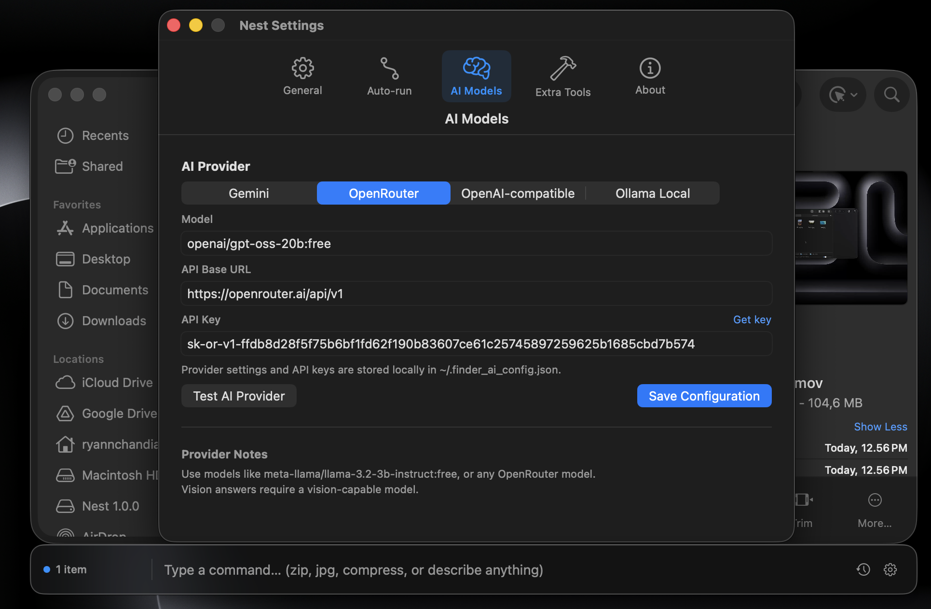Open the Finder cursor action dropdown
Image resolution: width=931 pixels, height=609 pixels.
point(843,95)
